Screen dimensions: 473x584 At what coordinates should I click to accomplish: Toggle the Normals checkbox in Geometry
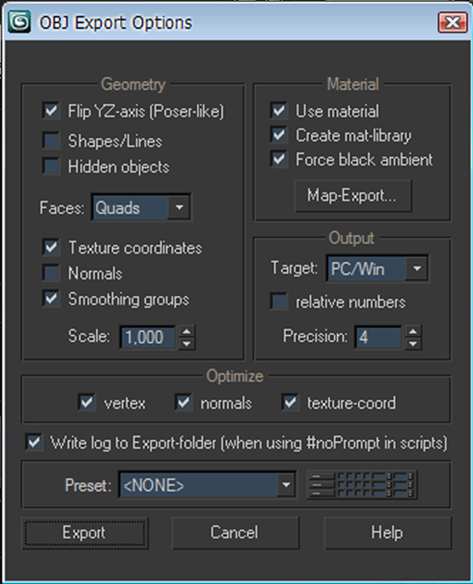coord(50,273)
